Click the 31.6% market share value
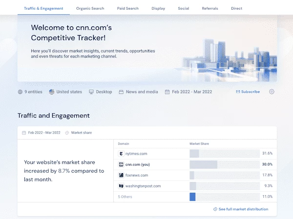The height and width of the screenshot is (219, 293). tap(267, 153)
